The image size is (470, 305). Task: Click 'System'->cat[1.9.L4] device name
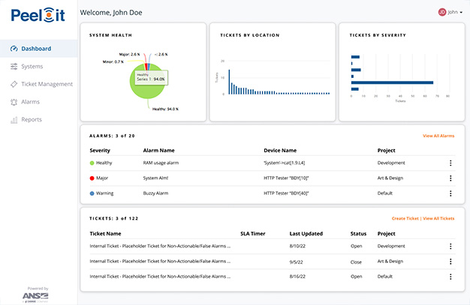coord(284,163)
